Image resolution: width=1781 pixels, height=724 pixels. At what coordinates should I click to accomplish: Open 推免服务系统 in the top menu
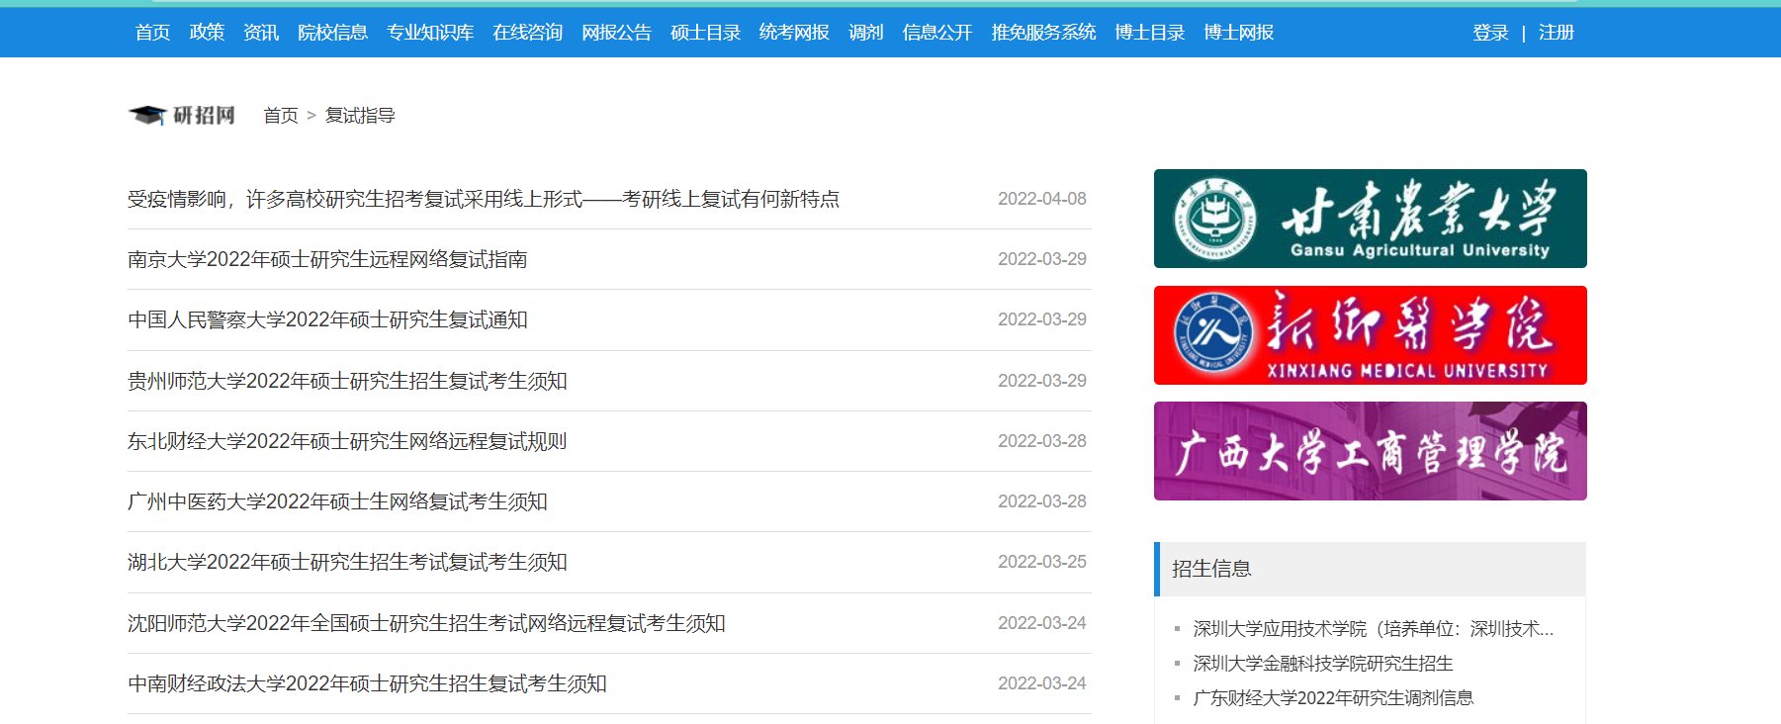1044,33
